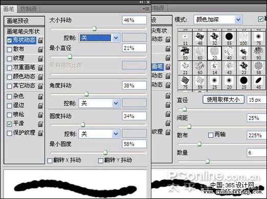This screenshot has height=199, width=267.
Task: Select the 画笔 tab
Action: pyautogui.click(x=9, y=9)
